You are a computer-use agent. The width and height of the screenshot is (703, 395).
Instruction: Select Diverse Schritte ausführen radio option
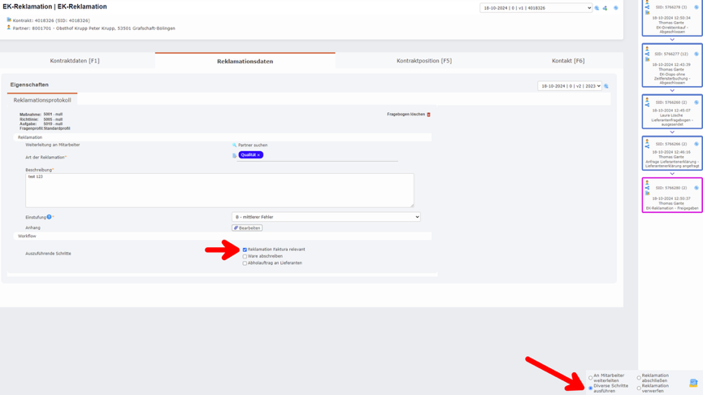point(591,388)
